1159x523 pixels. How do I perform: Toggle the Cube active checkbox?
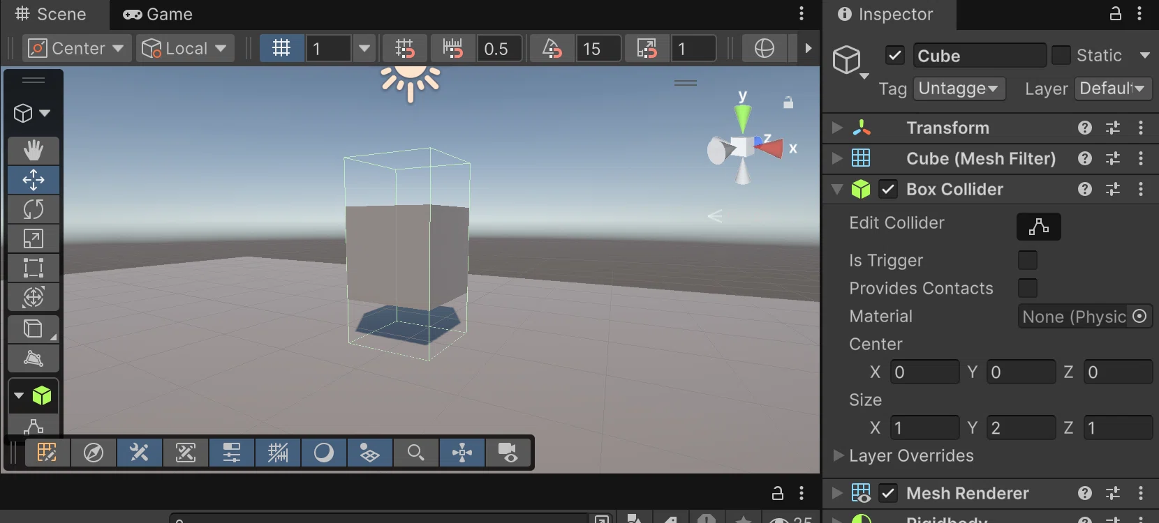coord(895,55)
